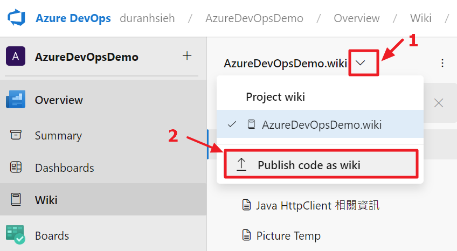
Task: Select the Wiki item in sidebar
Action: point(103,200)
